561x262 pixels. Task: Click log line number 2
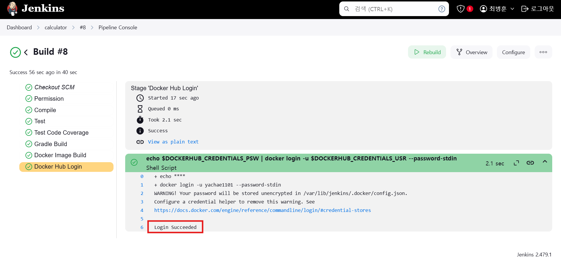click(x=142, y=193)
